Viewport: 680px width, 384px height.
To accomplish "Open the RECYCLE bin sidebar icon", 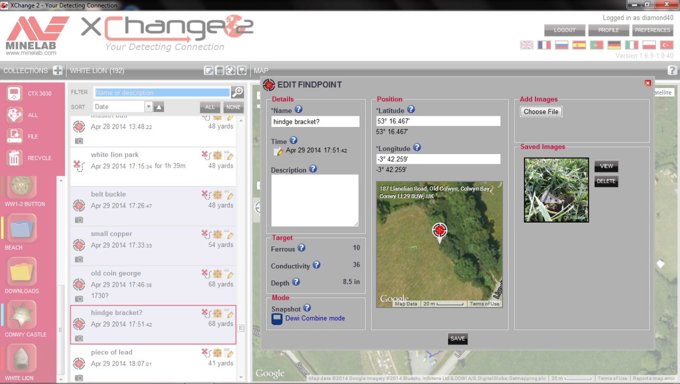I will pos(14,158).
